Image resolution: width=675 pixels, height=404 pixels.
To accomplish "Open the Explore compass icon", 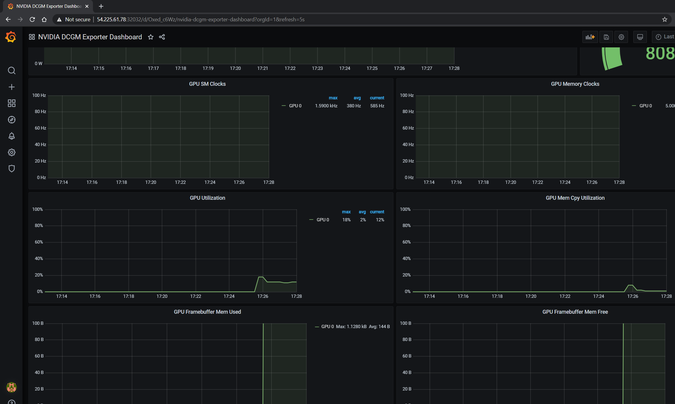I will pyautogui.click(x=11, y=120).
